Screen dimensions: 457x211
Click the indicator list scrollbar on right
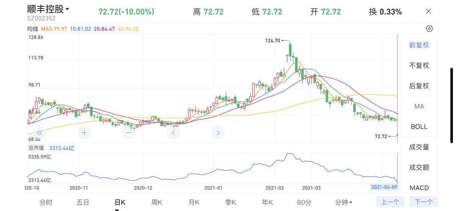[x=452, y=106]
